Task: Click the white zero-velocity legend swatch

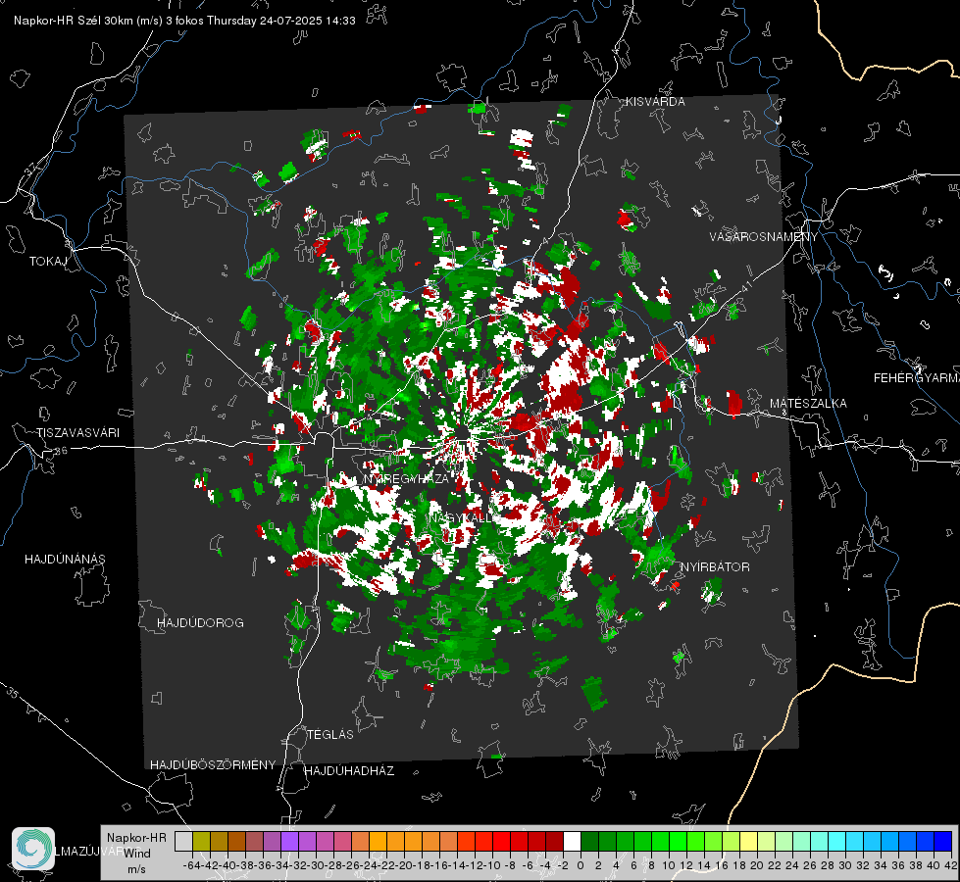Action: [572, 841]
